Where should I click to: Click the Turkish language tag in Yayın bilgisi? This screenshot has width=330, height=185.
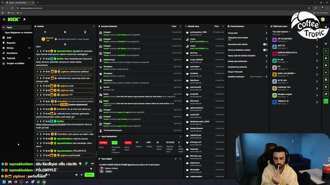pos(109,171)
